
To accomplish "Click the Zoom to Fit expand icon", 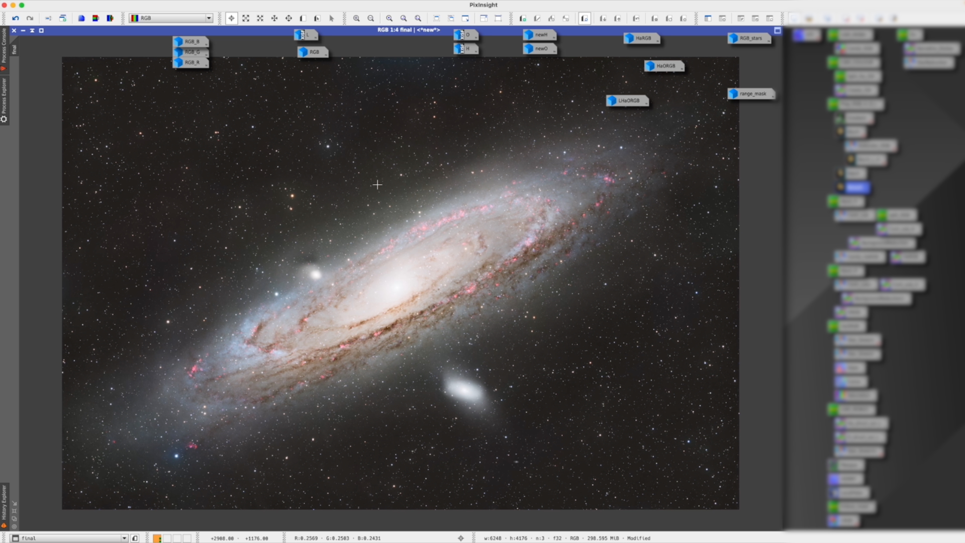I will click(x=246, y=18).
